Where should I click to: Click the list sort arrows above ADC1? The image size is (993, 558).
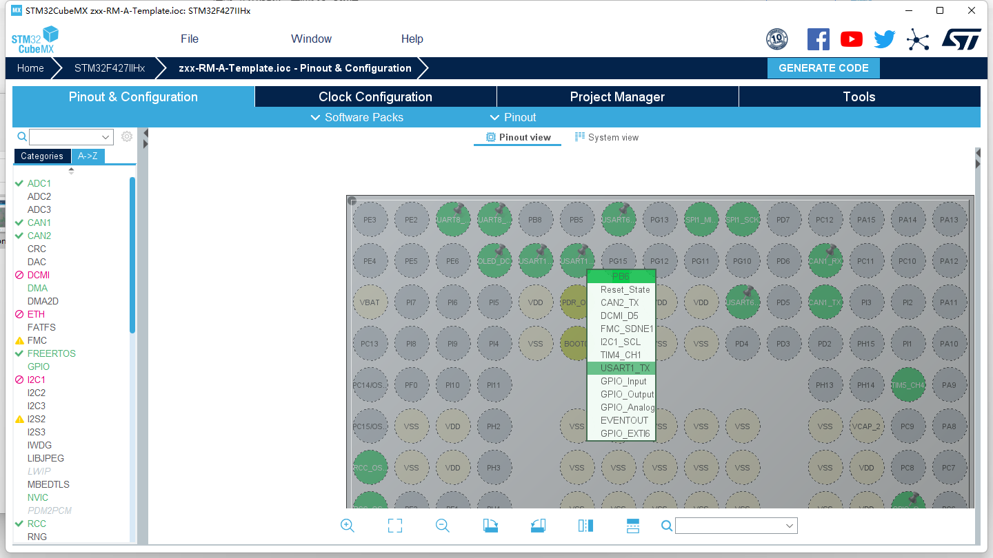point(71,170)
